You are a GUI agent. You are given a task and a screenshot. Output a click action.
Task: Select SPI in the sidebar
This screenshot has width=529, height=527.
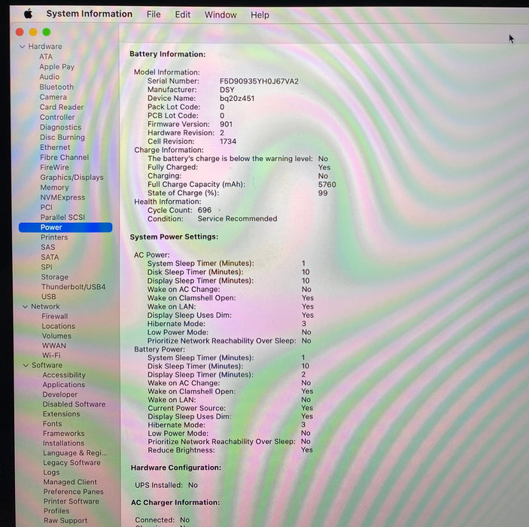[x=47, y=267]
